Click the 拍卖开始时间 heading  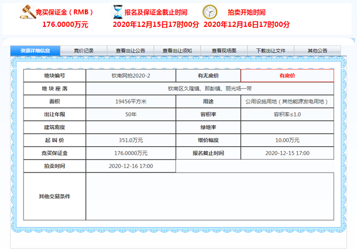click(247, 12)
